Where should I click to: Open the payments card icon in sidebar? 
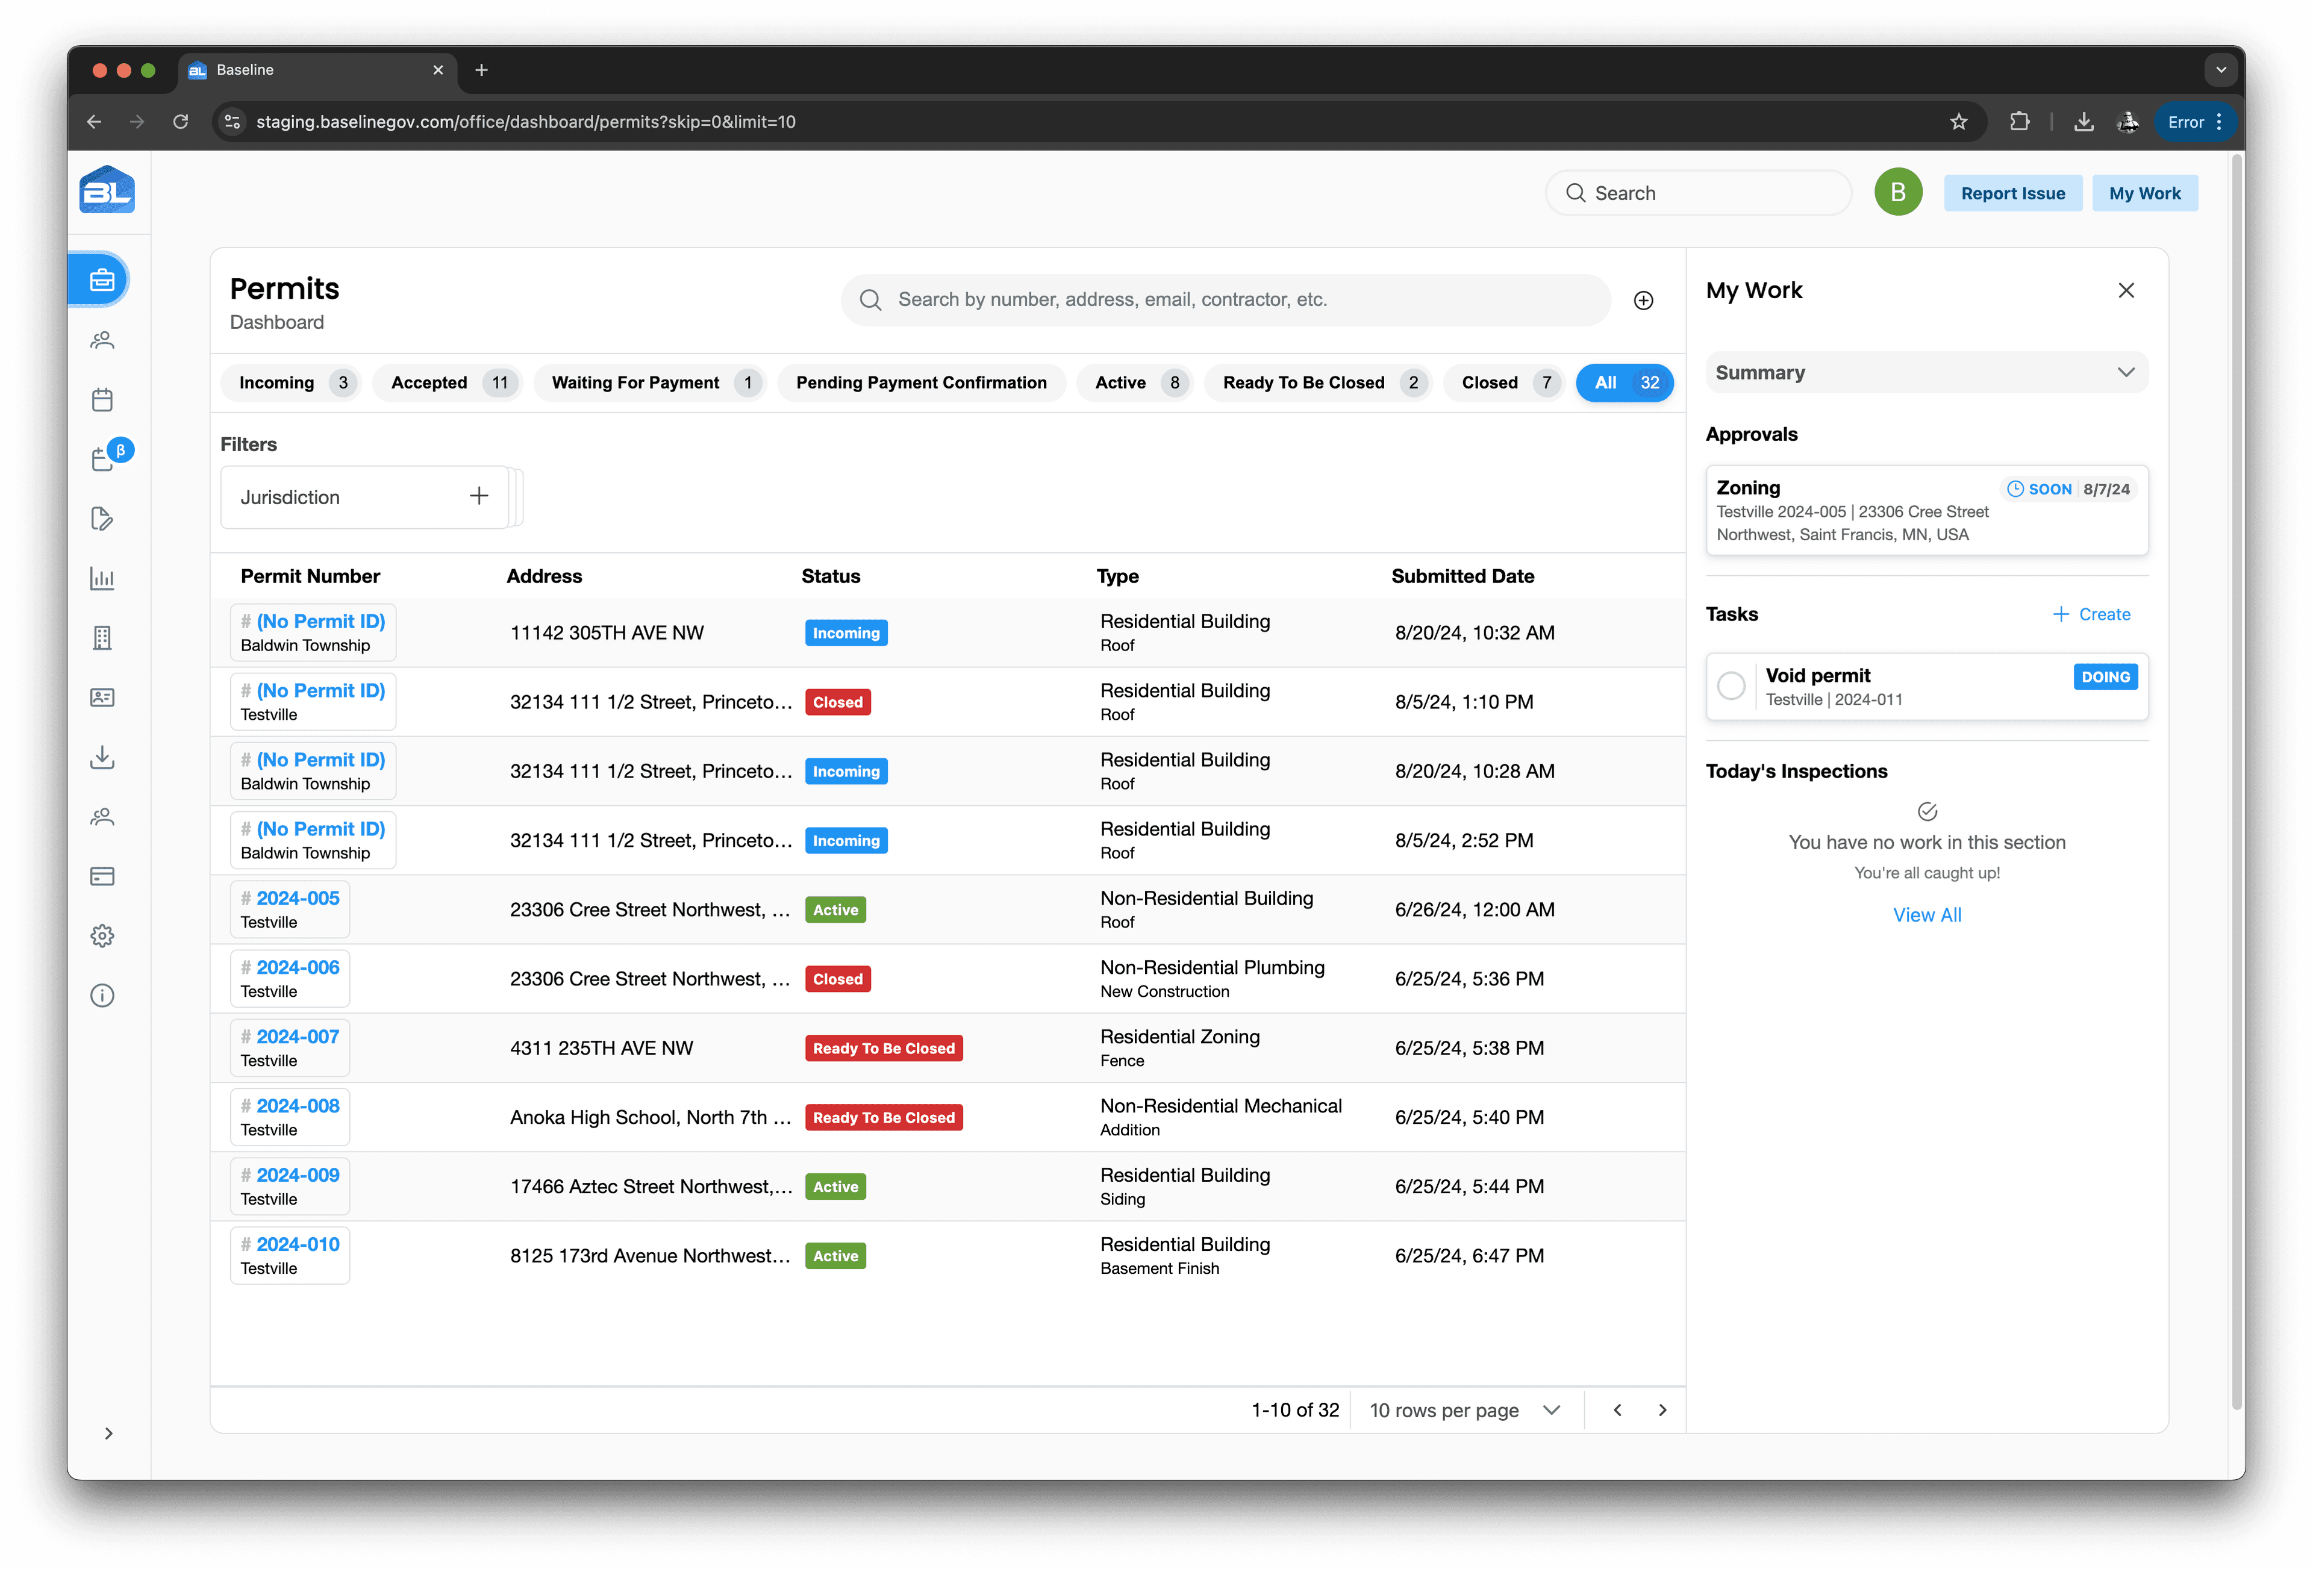coord(102,876)
